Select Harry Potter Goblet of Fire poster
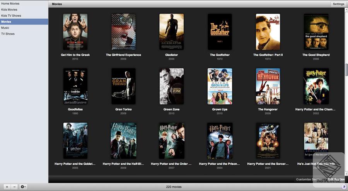The image size is (348, 191). coord(75,141)
